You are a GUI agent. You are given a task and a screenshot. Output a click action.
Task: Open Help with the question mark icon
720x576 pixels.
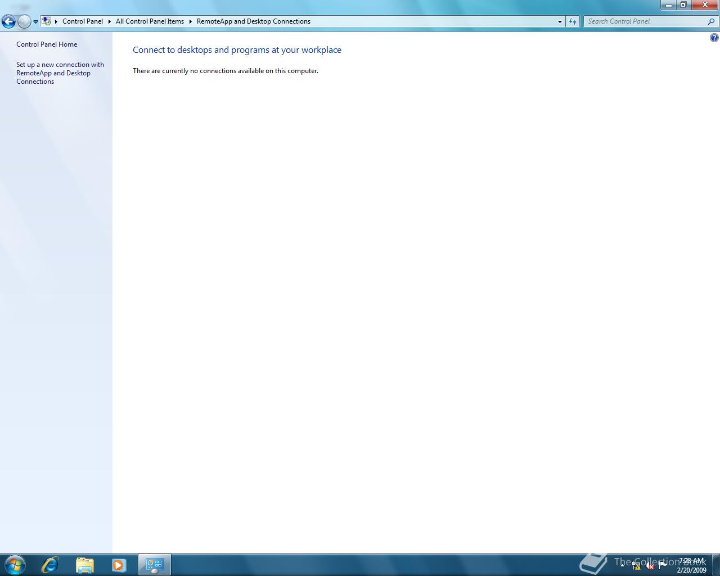[714, 38]
